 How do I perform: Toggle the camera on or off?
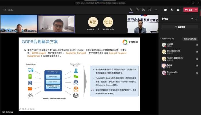[x=165, y=10]
